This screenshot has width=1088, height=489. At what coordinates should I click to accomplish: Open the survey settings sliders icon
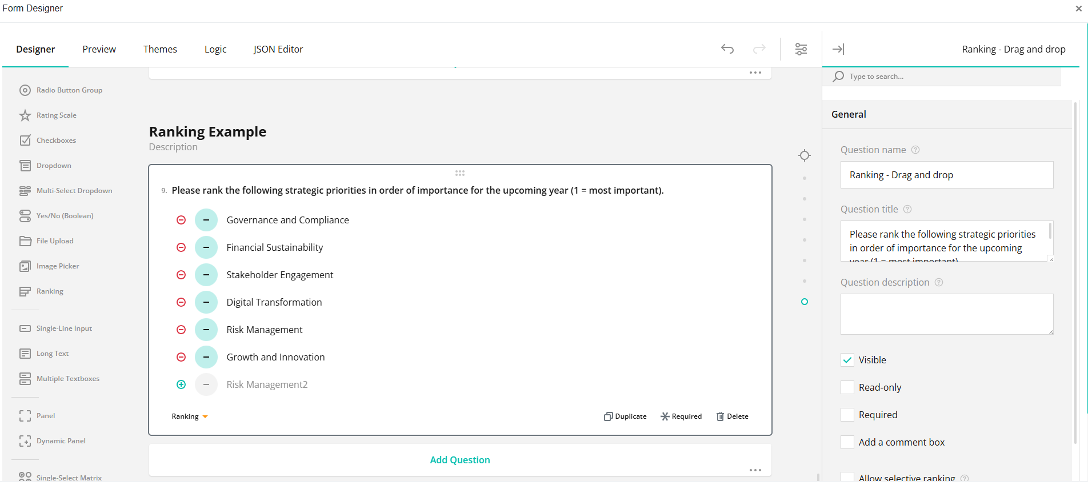coord(801,49)
